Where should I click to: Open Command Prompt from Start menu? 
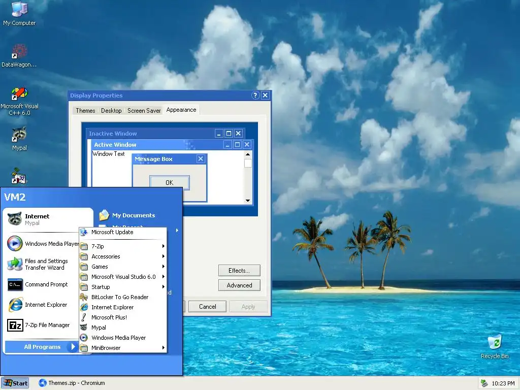point(43,284)
